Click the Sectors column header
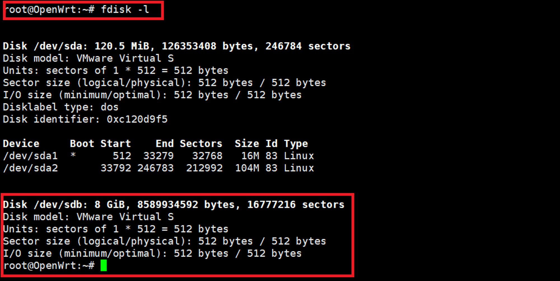This screenshot has height=281, width=560. [x=201, y=143]
